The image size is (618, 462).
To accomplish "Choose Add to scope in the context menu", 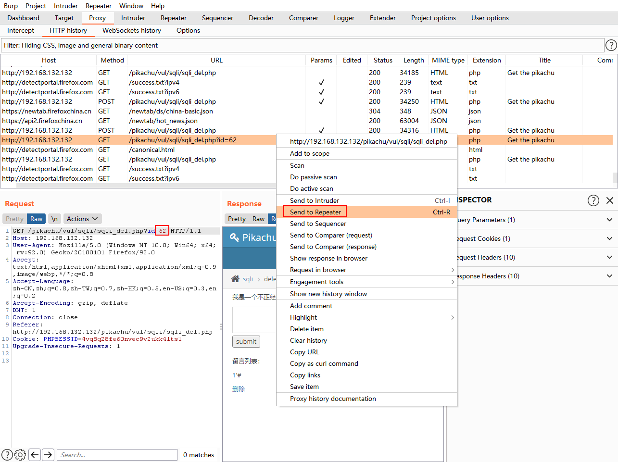I will point(366,153).
